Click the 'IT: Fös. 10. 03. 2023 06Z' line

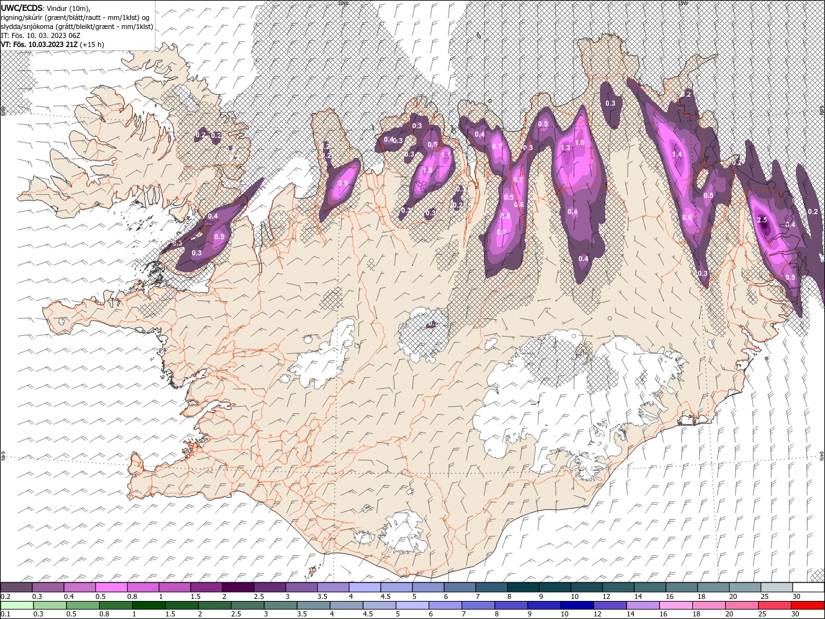(x=41, y=35)
